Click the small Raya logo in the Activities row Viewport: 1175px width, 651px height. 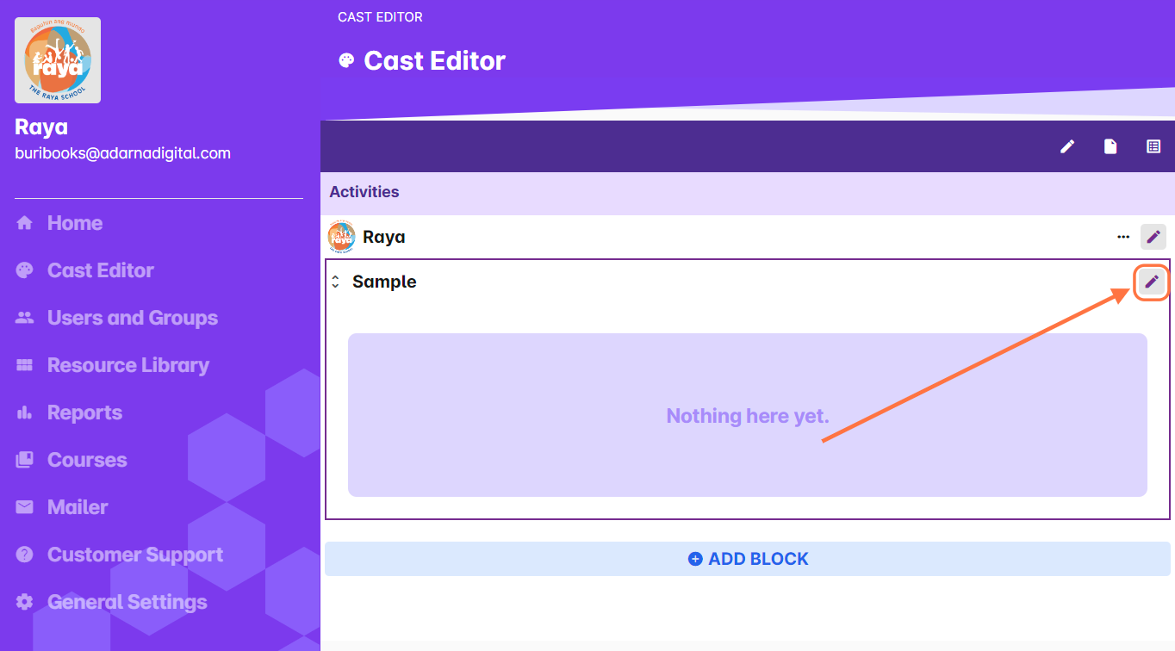tap(341, 237)
